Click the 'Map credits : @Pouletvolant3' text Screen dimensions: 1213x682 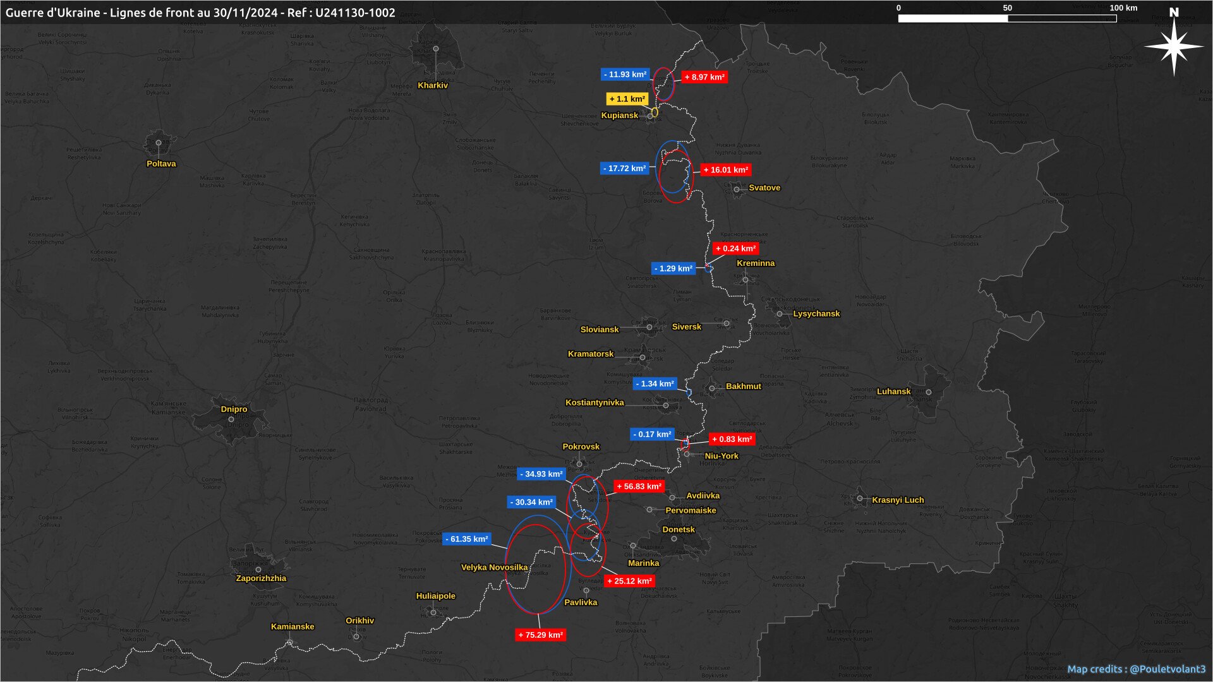click(1137, 669)
